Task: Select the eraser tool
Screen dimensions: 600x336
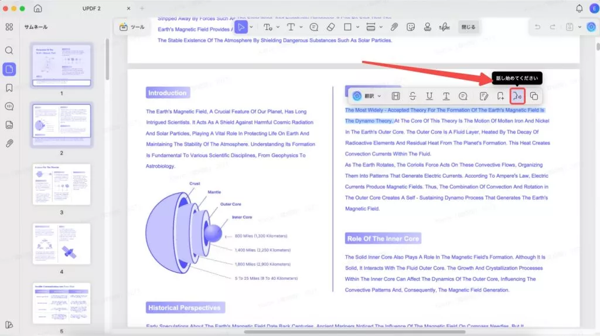Action: (330, 27)
